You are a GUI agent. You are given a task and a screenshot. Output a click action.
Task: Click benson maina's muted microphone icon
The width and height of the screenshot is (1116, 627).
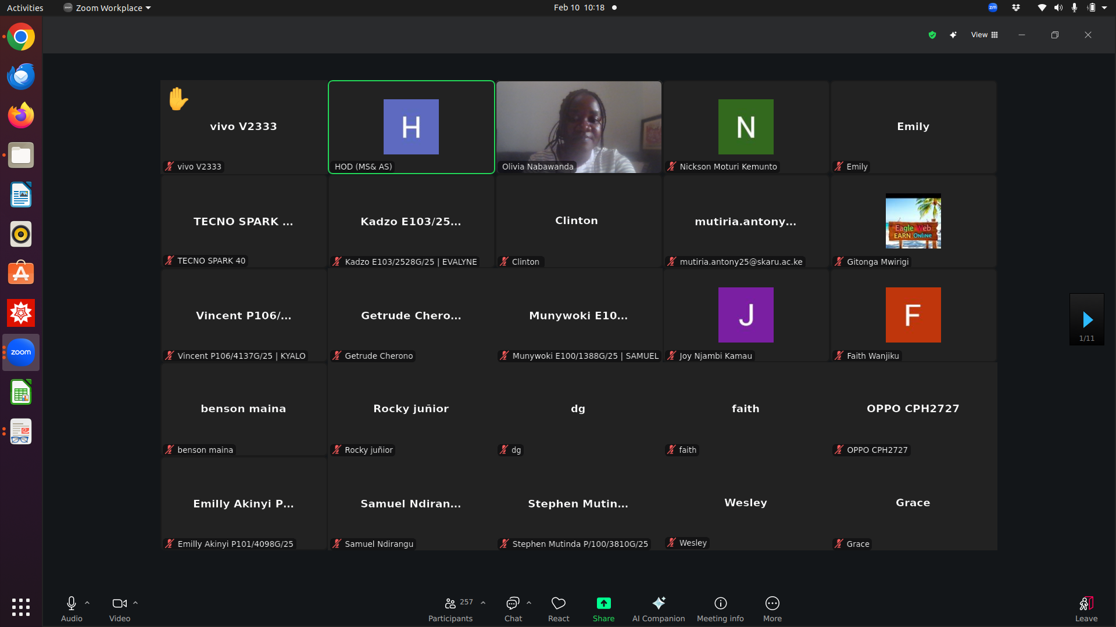[x=169, y=450]
